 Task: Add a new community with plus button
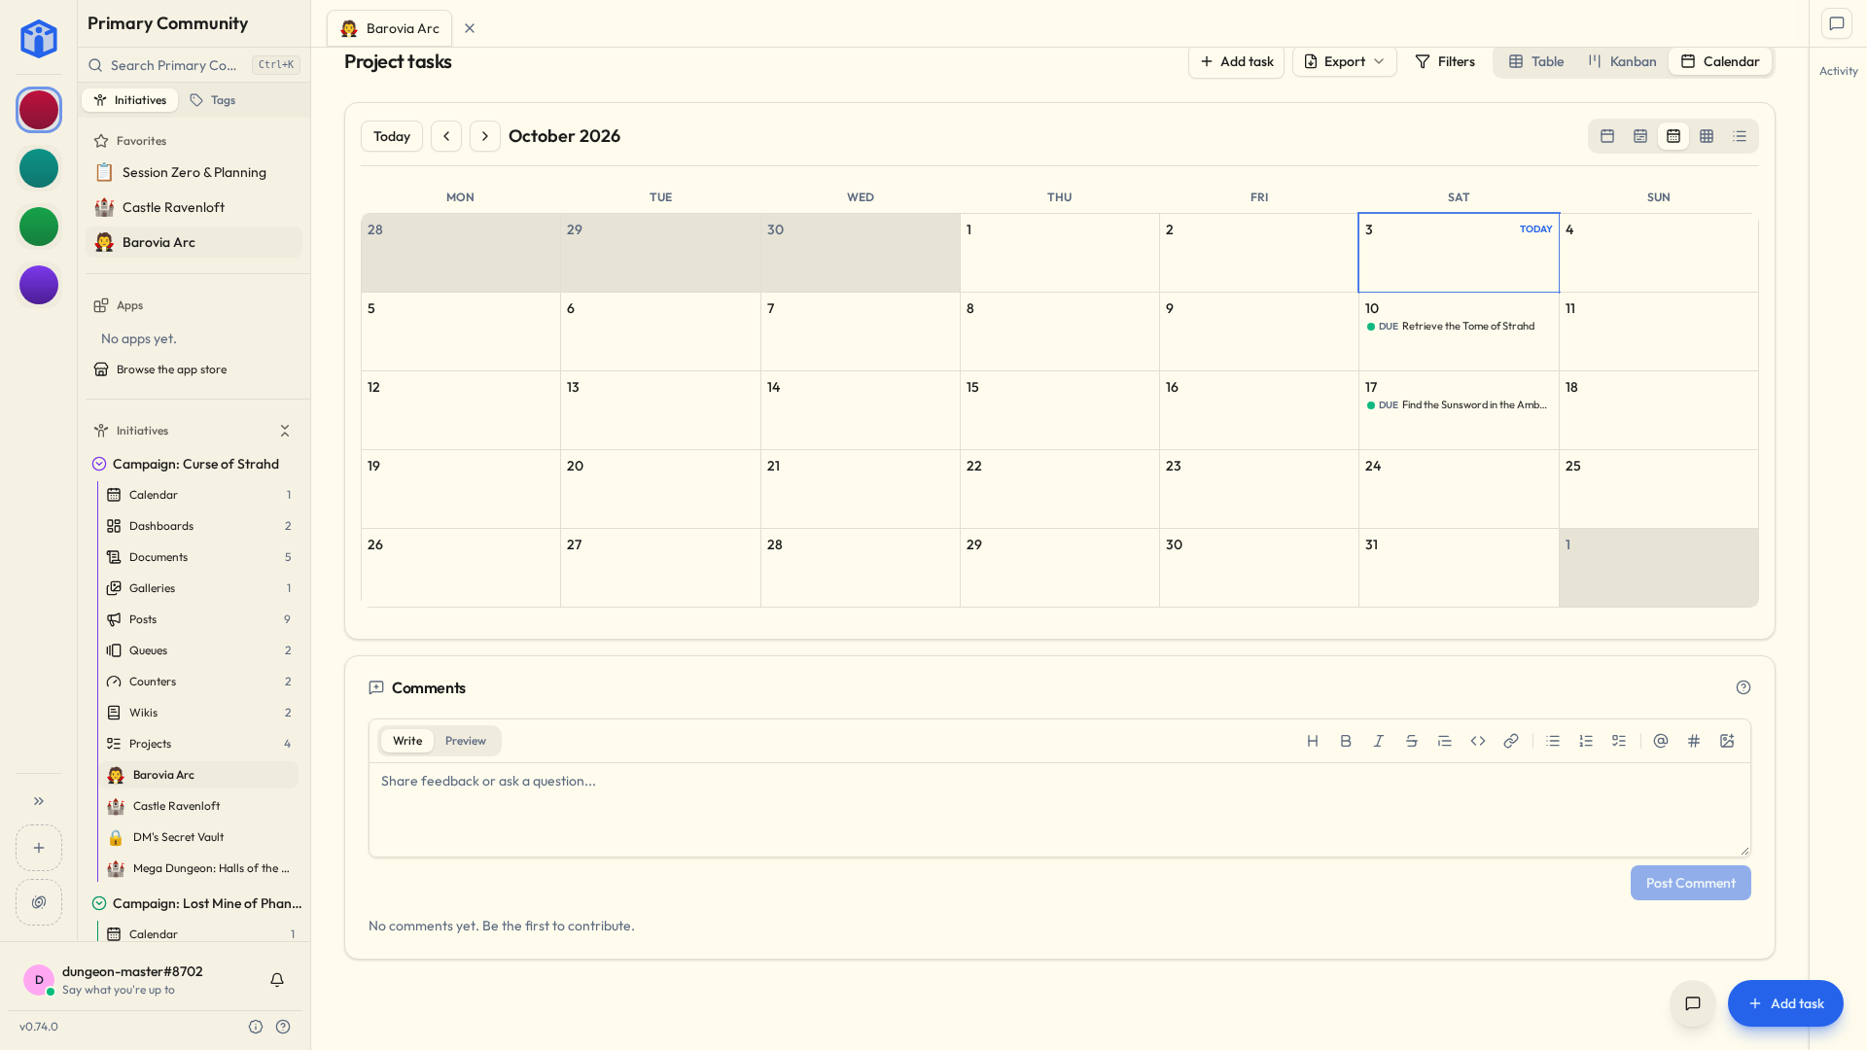(x=39, y=848)
